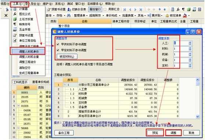Viewport: 205px width, 140px height.
Task: Tick the 局部汇总 checkbox
Action: click(x=105, y=10)
